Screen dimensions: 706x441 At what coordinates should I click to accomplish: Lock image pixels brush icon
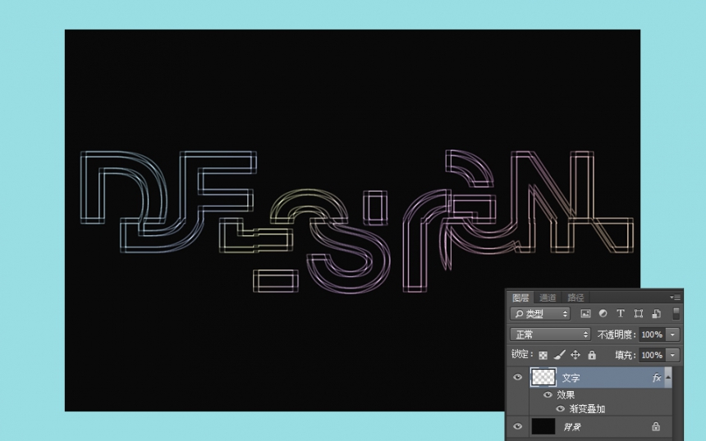point(559,355)
